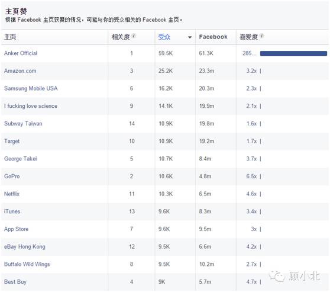Open the Subway Taiwan page link

[23, 124]
